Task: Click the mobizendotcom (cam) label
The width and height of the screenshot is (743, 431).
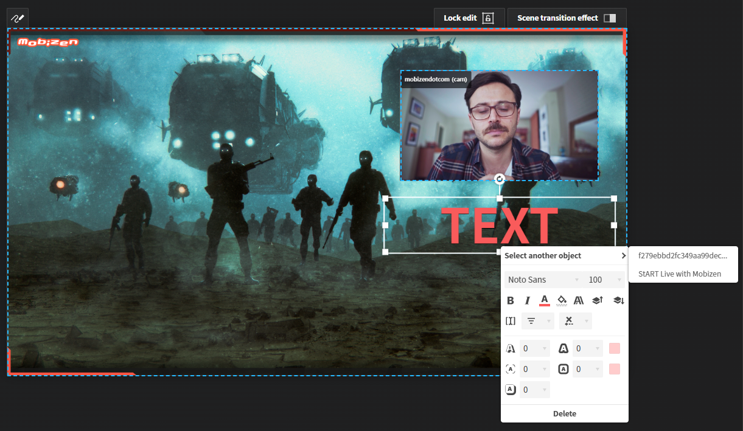Action: click(x=436, y=79)
